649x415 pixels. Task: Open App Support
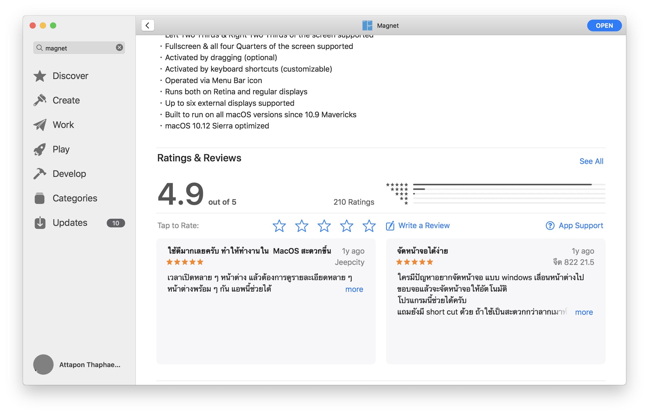(580, 226)
